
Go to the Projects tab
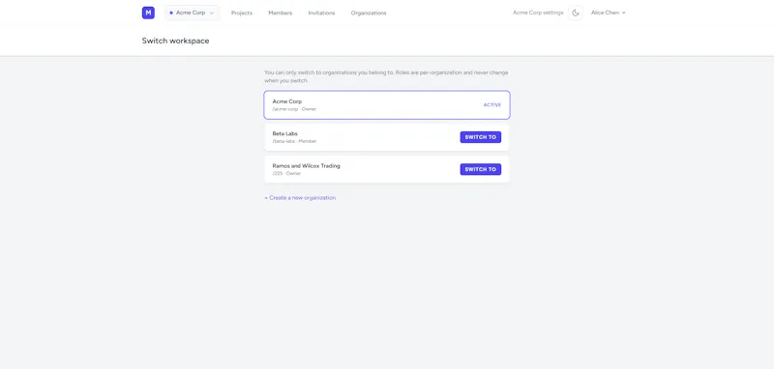241,13
